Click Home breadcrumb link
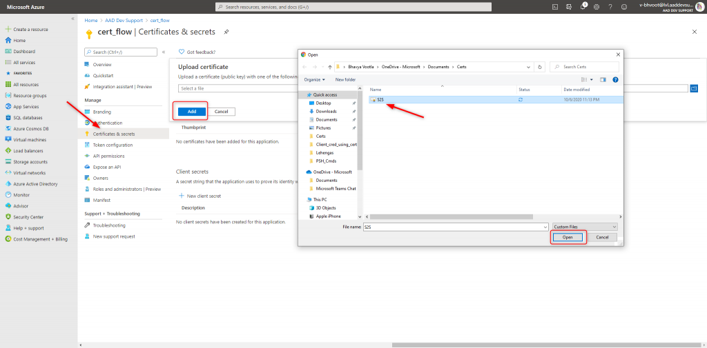The height and width of the screenshot is (348, 707). click(90, 20)
